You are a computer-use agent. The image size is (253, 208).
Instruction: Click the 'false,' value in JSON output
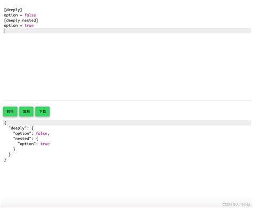[x=43, y=133]
